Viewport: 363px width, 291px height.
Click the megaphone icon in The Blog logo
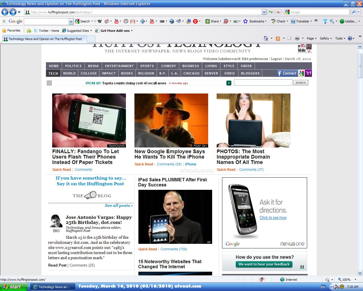coord(90,195)
